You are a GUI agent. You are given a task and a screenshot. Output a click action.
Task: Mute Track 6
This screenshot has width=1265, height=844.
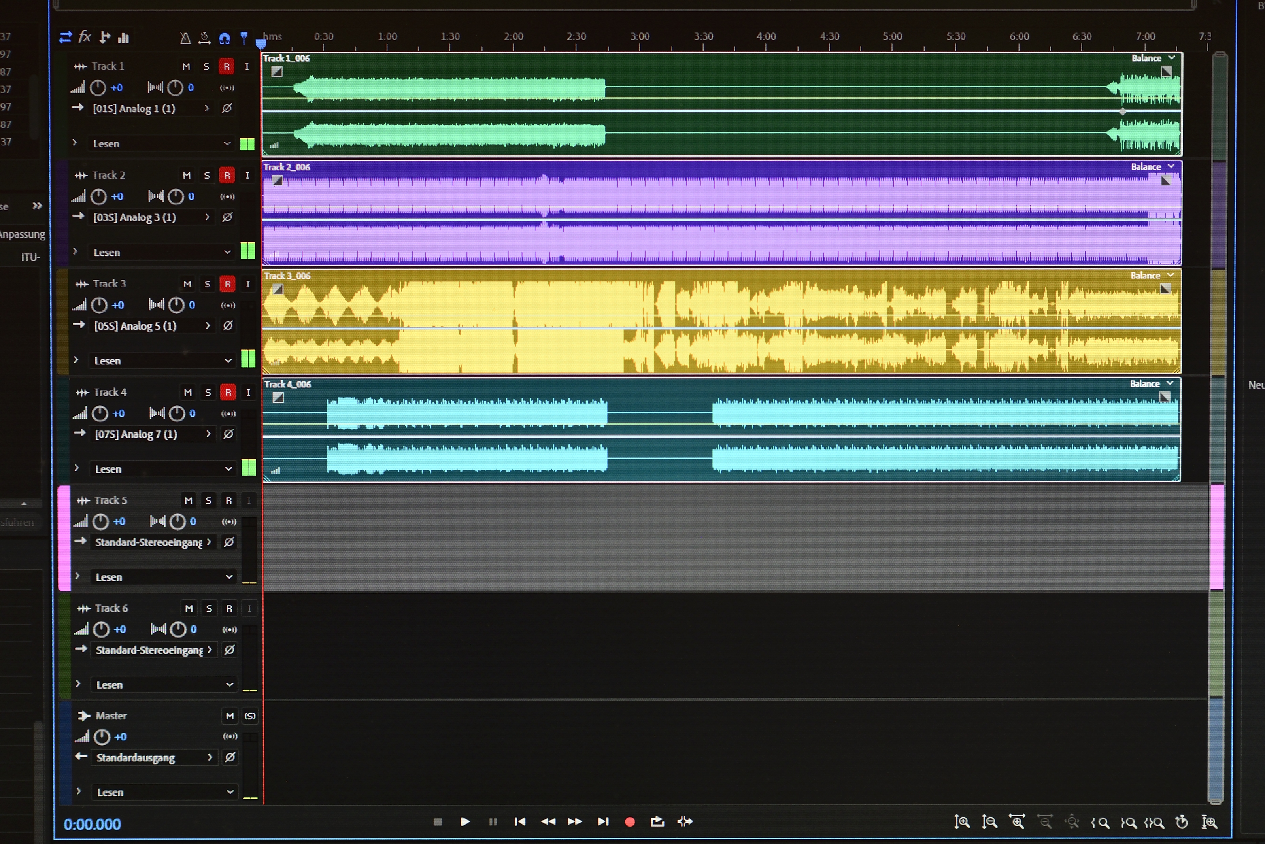pos(189,609)
